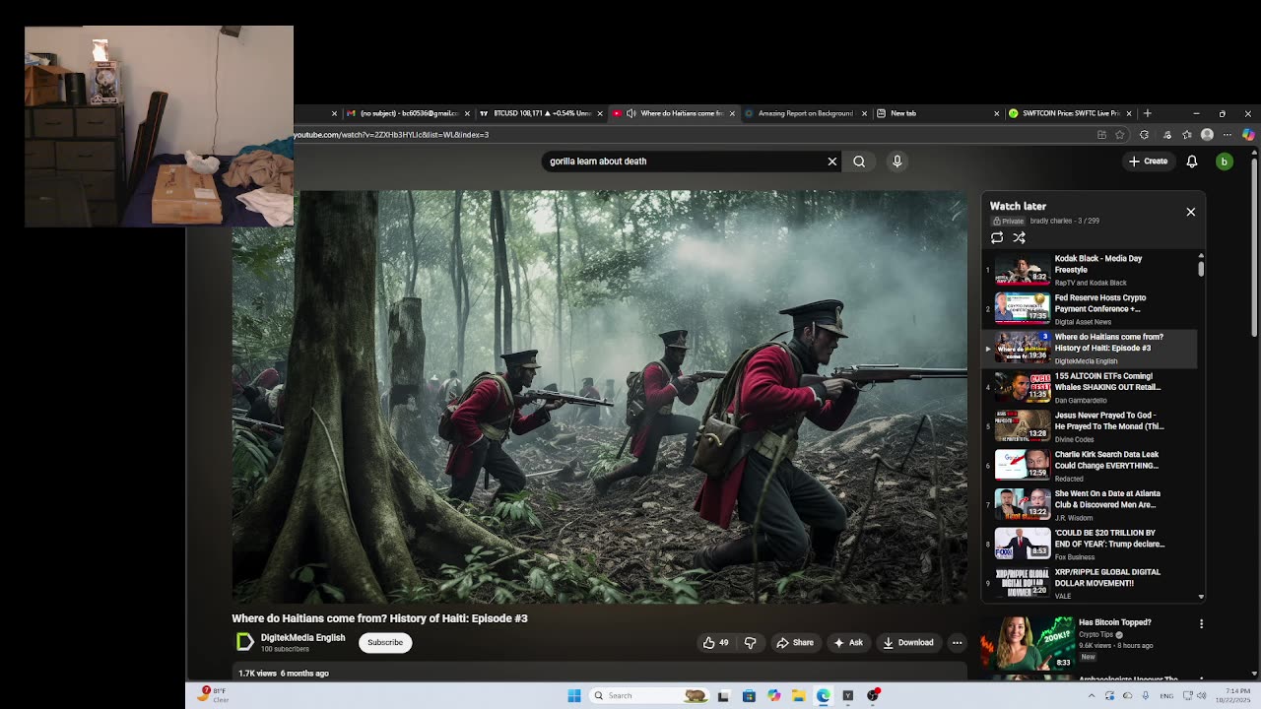This screenshot has width=1261, height=709.
Task: Click the 'Private' playlist privacy badge
Action: [x=1009, y=222]
